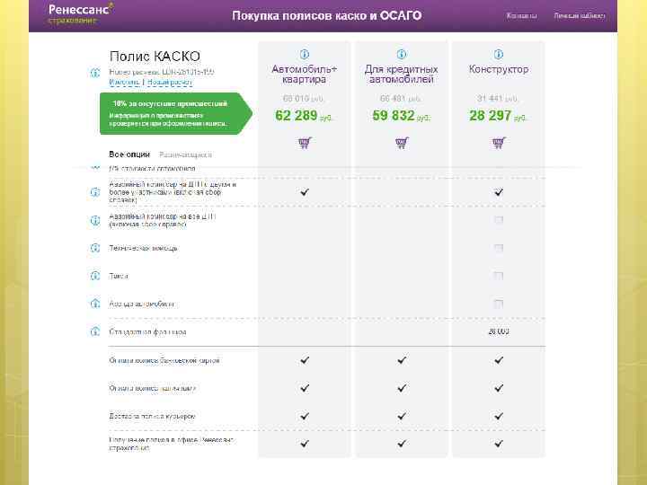
Task: Add Конструктор plan to cart
Action: 498,143
